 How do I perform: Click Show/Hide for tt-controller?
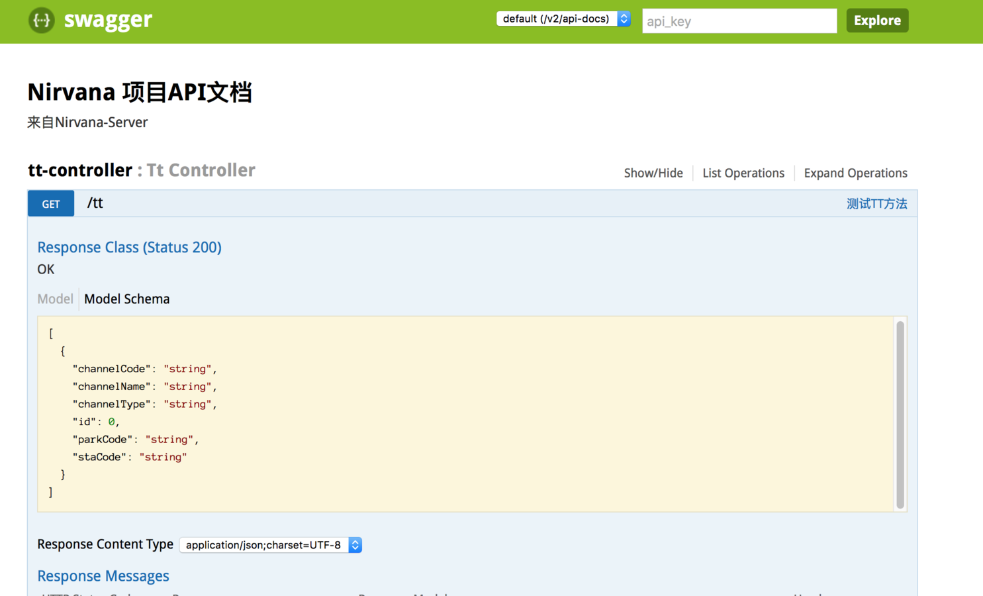[653, 173]
